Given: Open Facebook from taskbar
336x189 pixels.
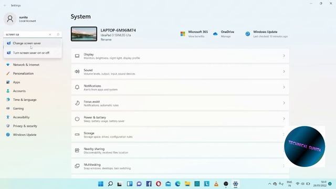Looking at the screenshot, I should [149, 184].
